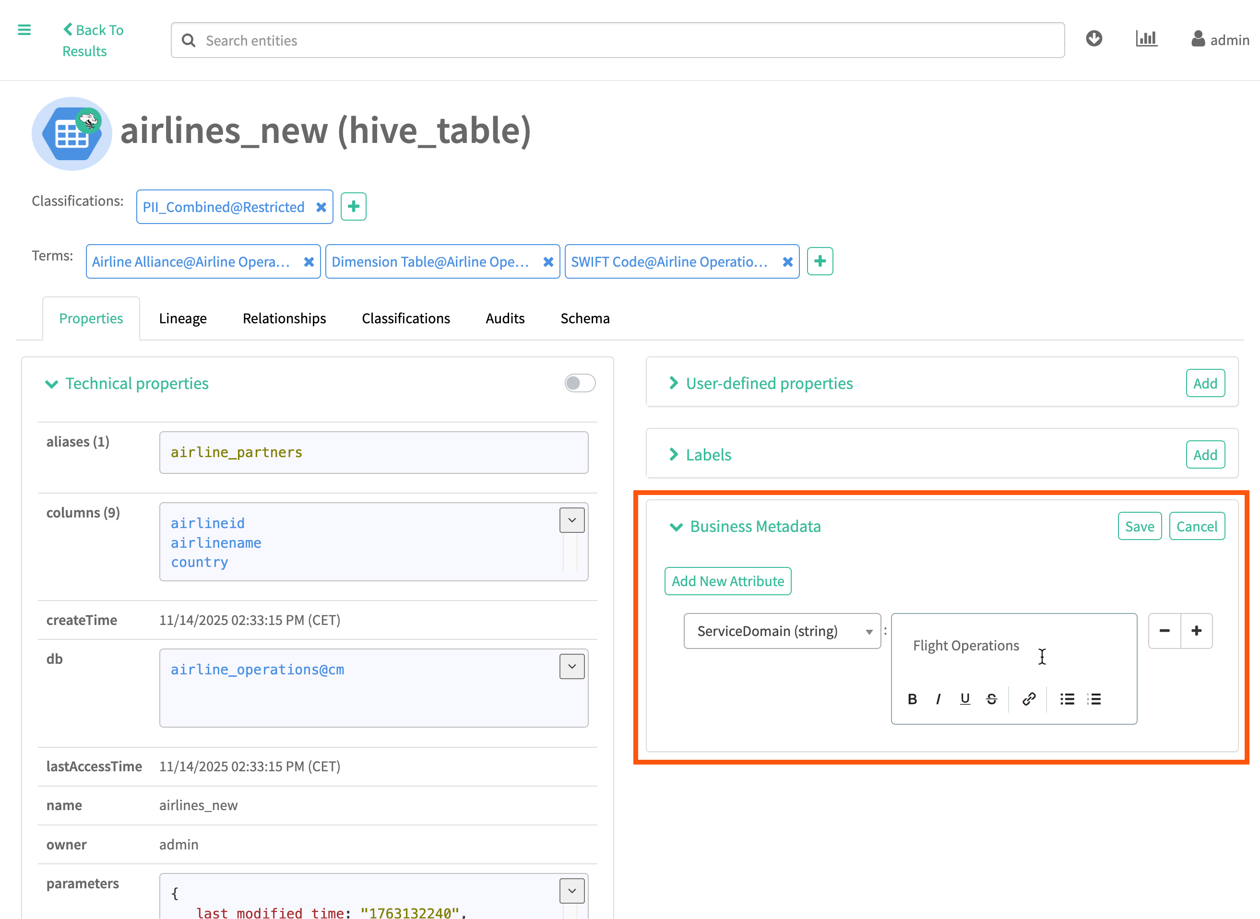Open the downloads icon in header
Image resolution: width=1260 pixels, height=919 pixels.
tap(1094, 39)
